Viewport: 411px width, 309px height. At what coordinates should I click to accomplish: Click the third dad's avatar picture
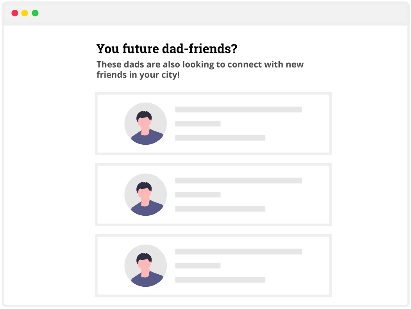click(x=145, y=266)
